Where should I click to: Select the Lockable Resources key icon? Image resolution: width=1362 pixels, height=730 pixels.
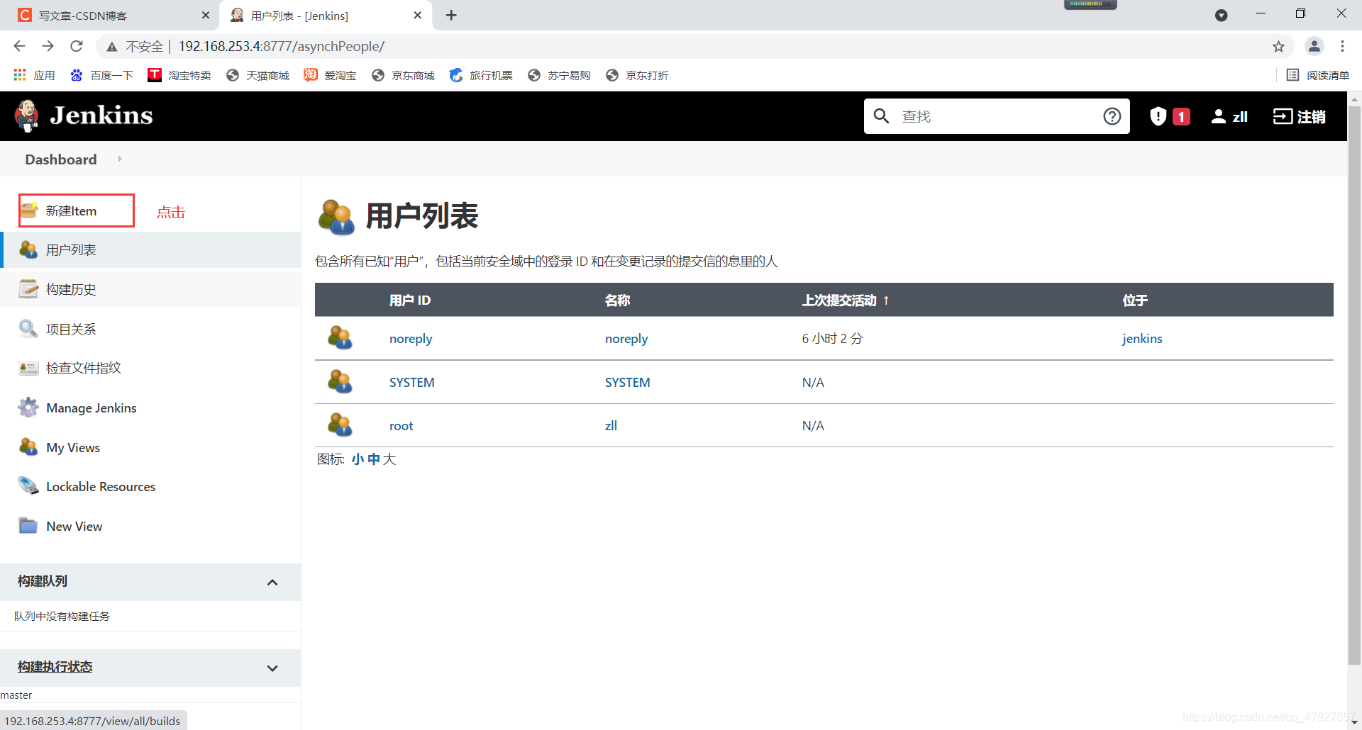click(28, 486)
